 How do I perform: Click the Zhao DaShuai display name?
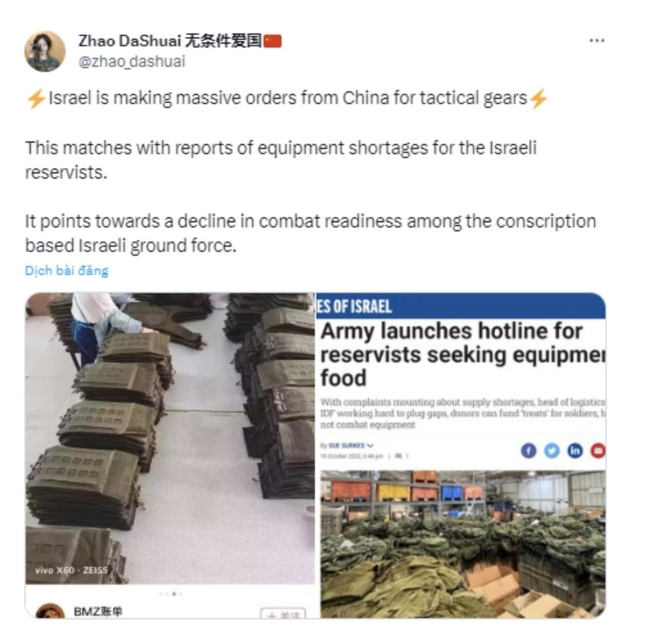click(129, 41)
